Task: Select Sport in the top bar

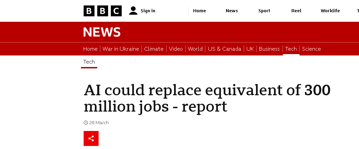Action: pyautogui.click(x=264, y=11)
